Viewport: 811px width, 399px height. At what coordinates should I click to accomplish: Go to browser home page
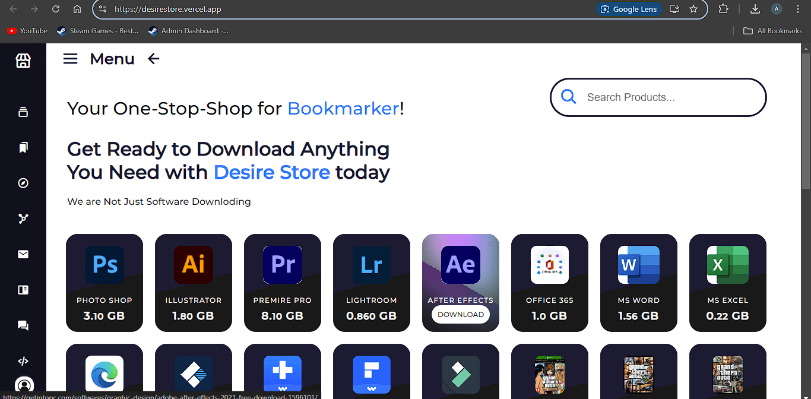coord(77,9)
